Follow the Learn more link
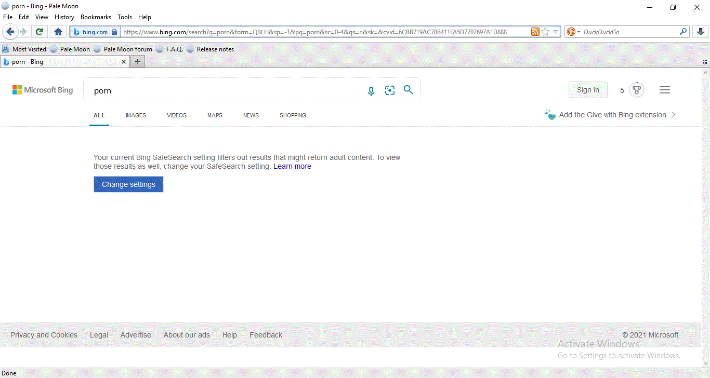 (x=292, y=166)
